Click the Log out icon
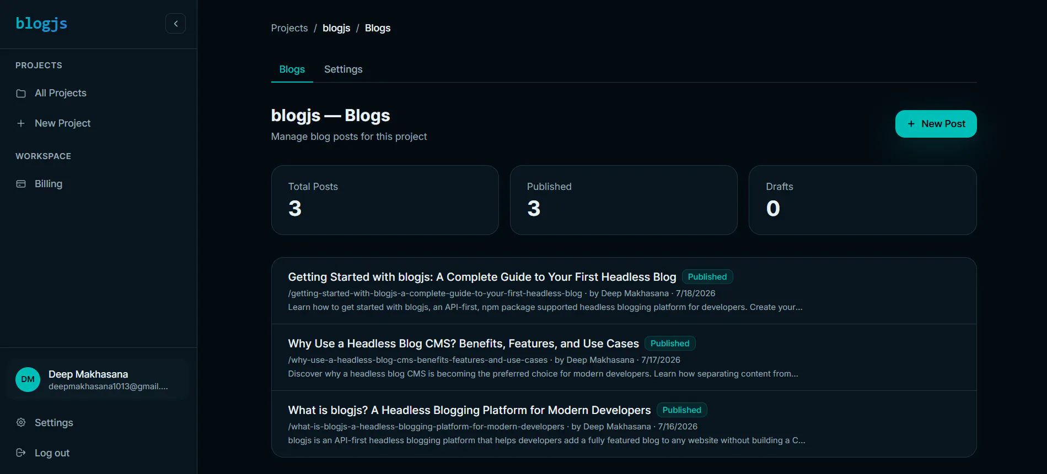This screenshot has height=474, width=1047. [x=21, y=453]
